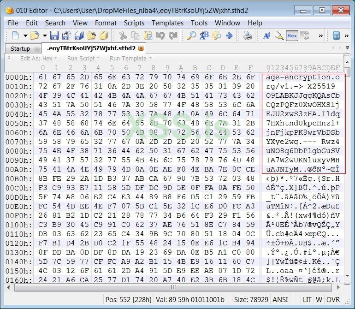Open the View menu
Viewport: 355px width, 309px height.
tap(80, 23)
